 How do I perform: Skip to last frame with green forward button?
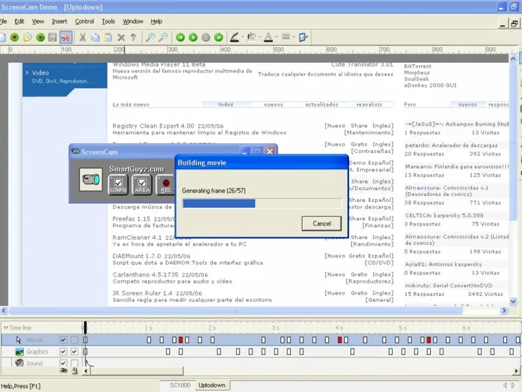point(219,37)
